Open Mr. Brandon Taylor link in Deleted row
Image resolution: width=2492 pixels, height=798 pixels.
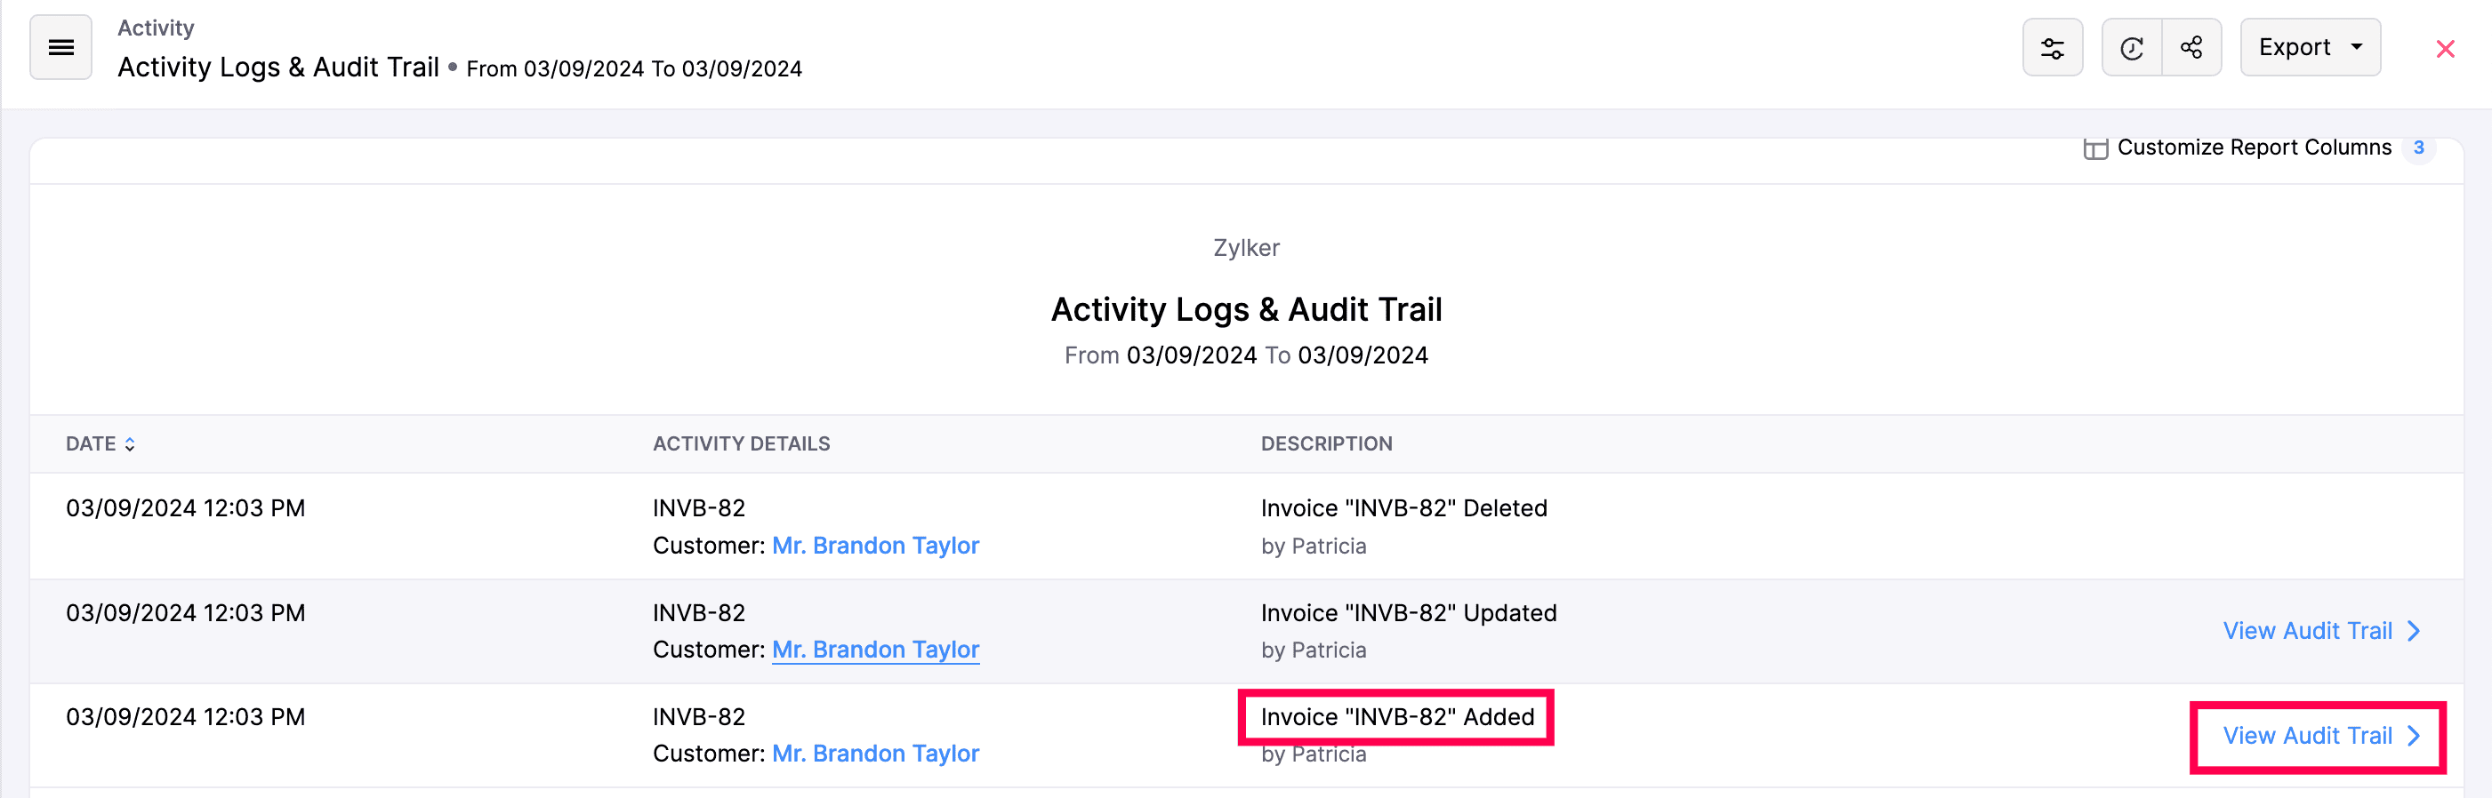point(874,546)
